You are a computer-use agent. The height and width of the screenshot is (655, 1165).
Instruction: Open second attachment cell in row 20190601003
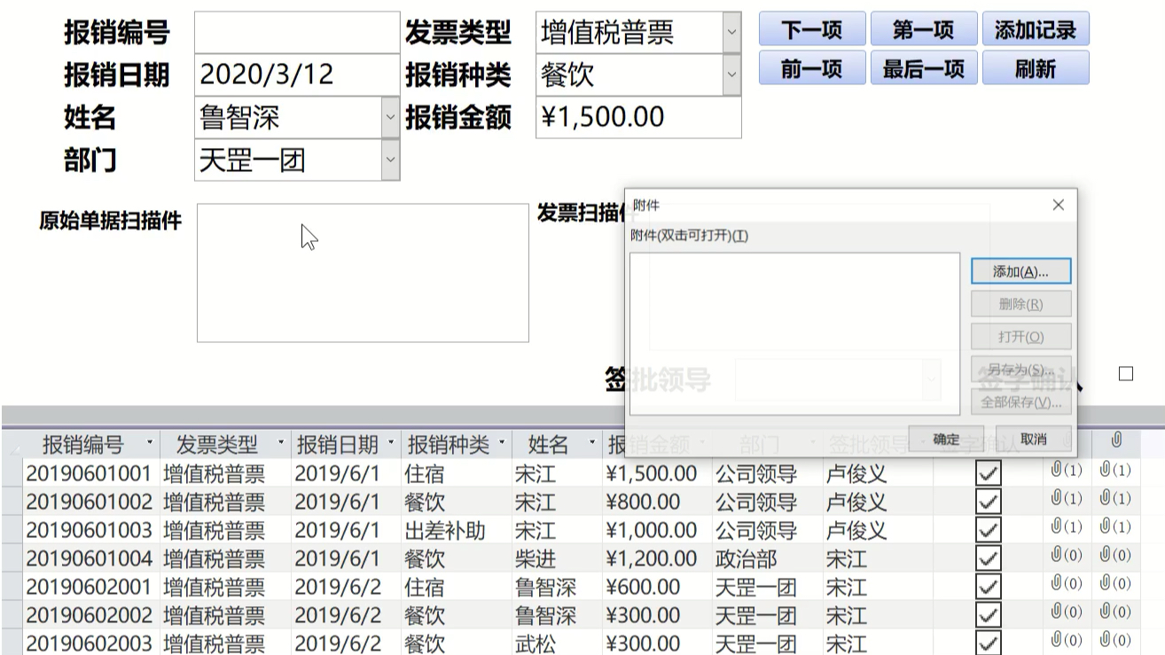coord(1116,527)
